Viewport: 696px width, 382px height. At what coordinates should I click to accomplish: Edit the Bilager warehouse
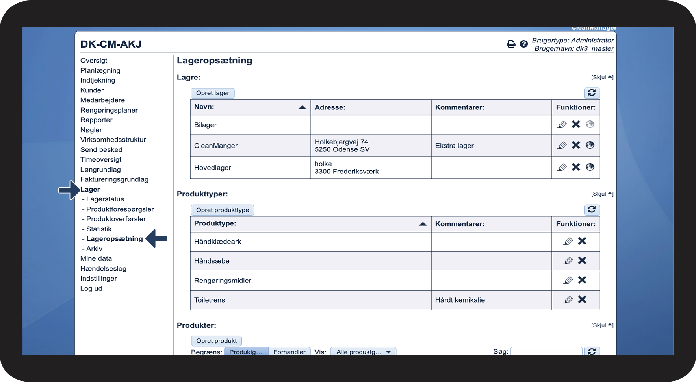pos(562,125)
